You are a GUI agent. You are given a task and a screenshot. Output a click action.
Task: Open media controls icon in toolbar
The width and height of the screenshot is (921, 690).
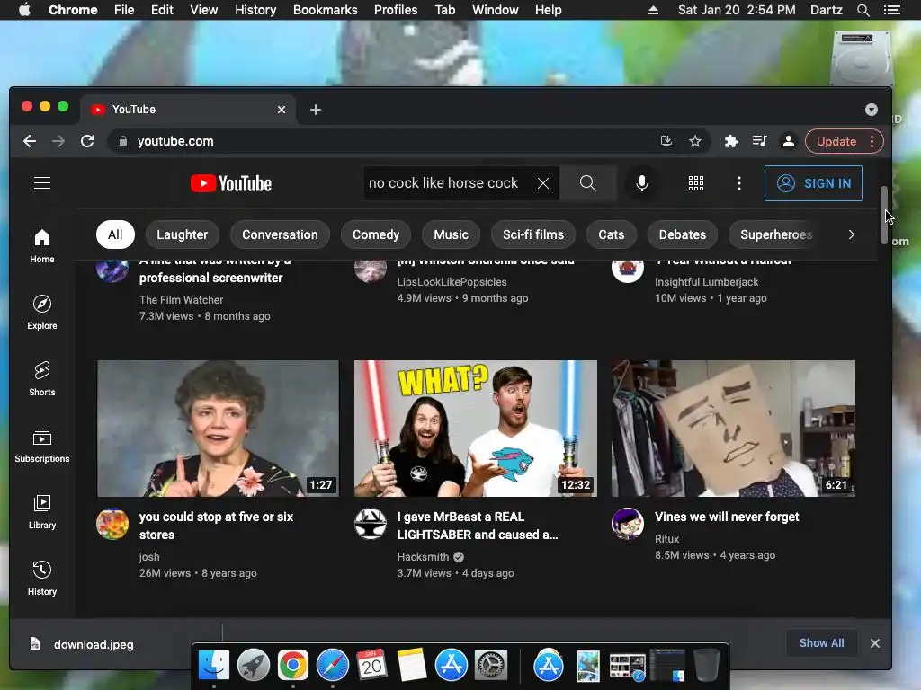(x=759, y=141)
